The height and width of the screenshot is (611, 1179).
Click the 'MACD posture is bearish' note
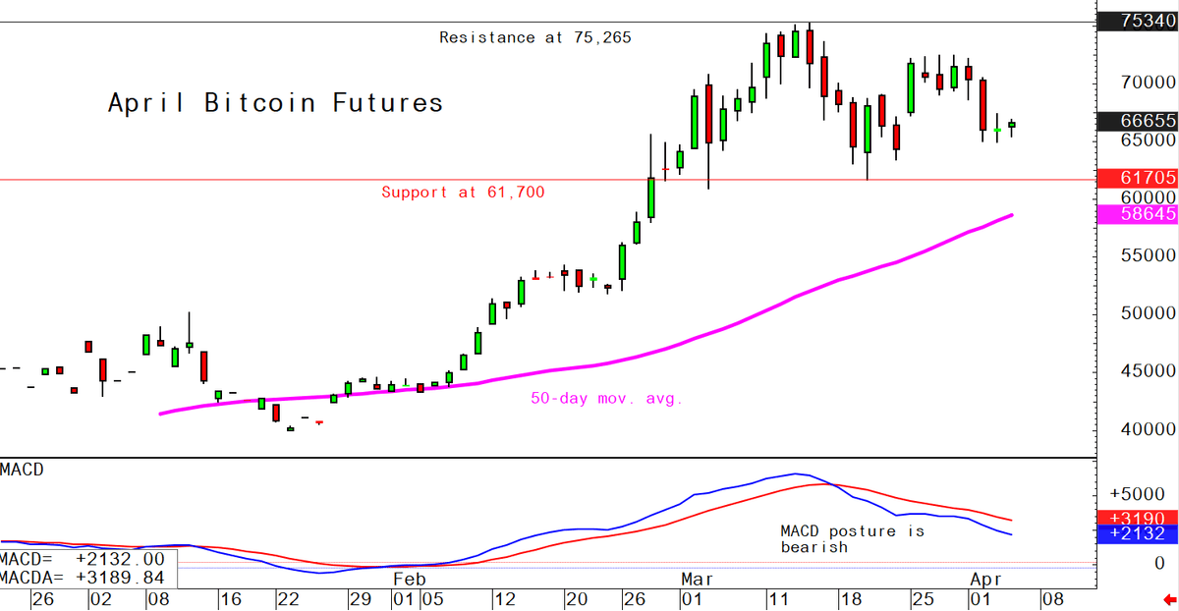[853, 538]
